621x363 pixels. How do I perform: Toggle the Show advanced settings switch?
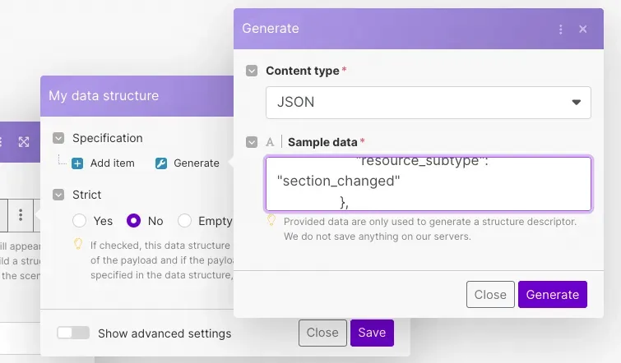coord(73,333)
